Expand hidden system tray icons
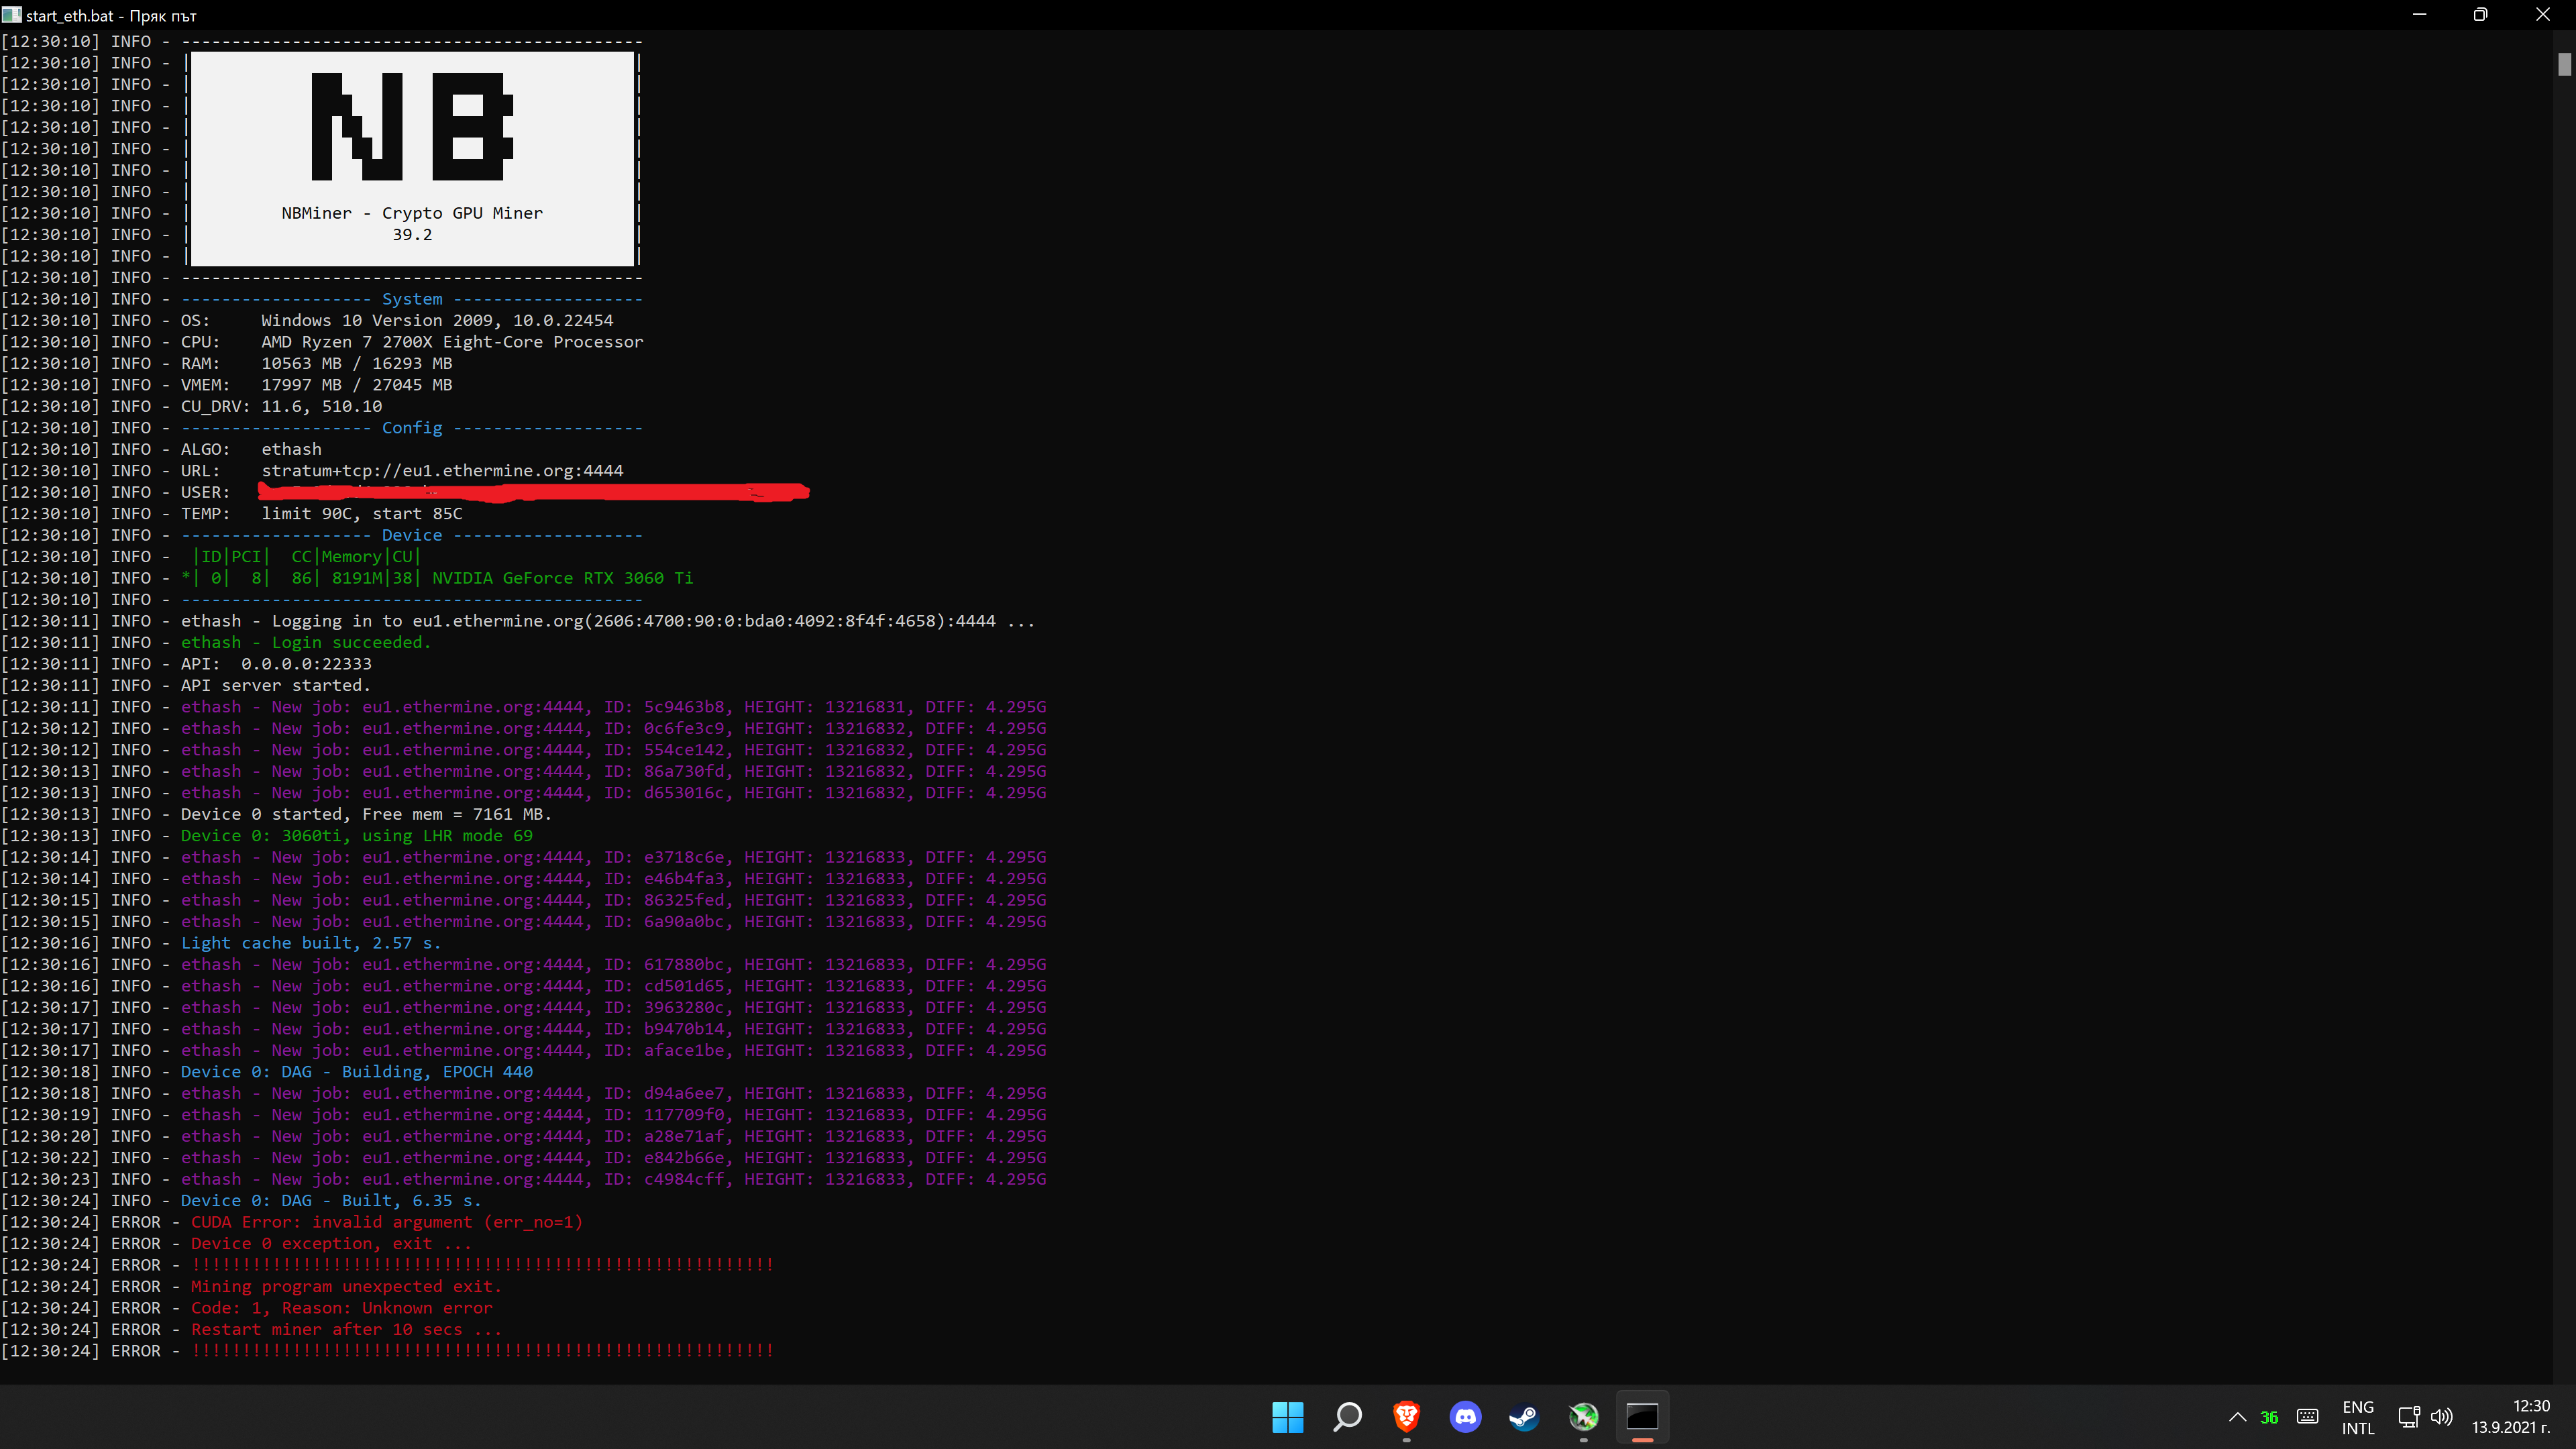 point(2238,1417)
